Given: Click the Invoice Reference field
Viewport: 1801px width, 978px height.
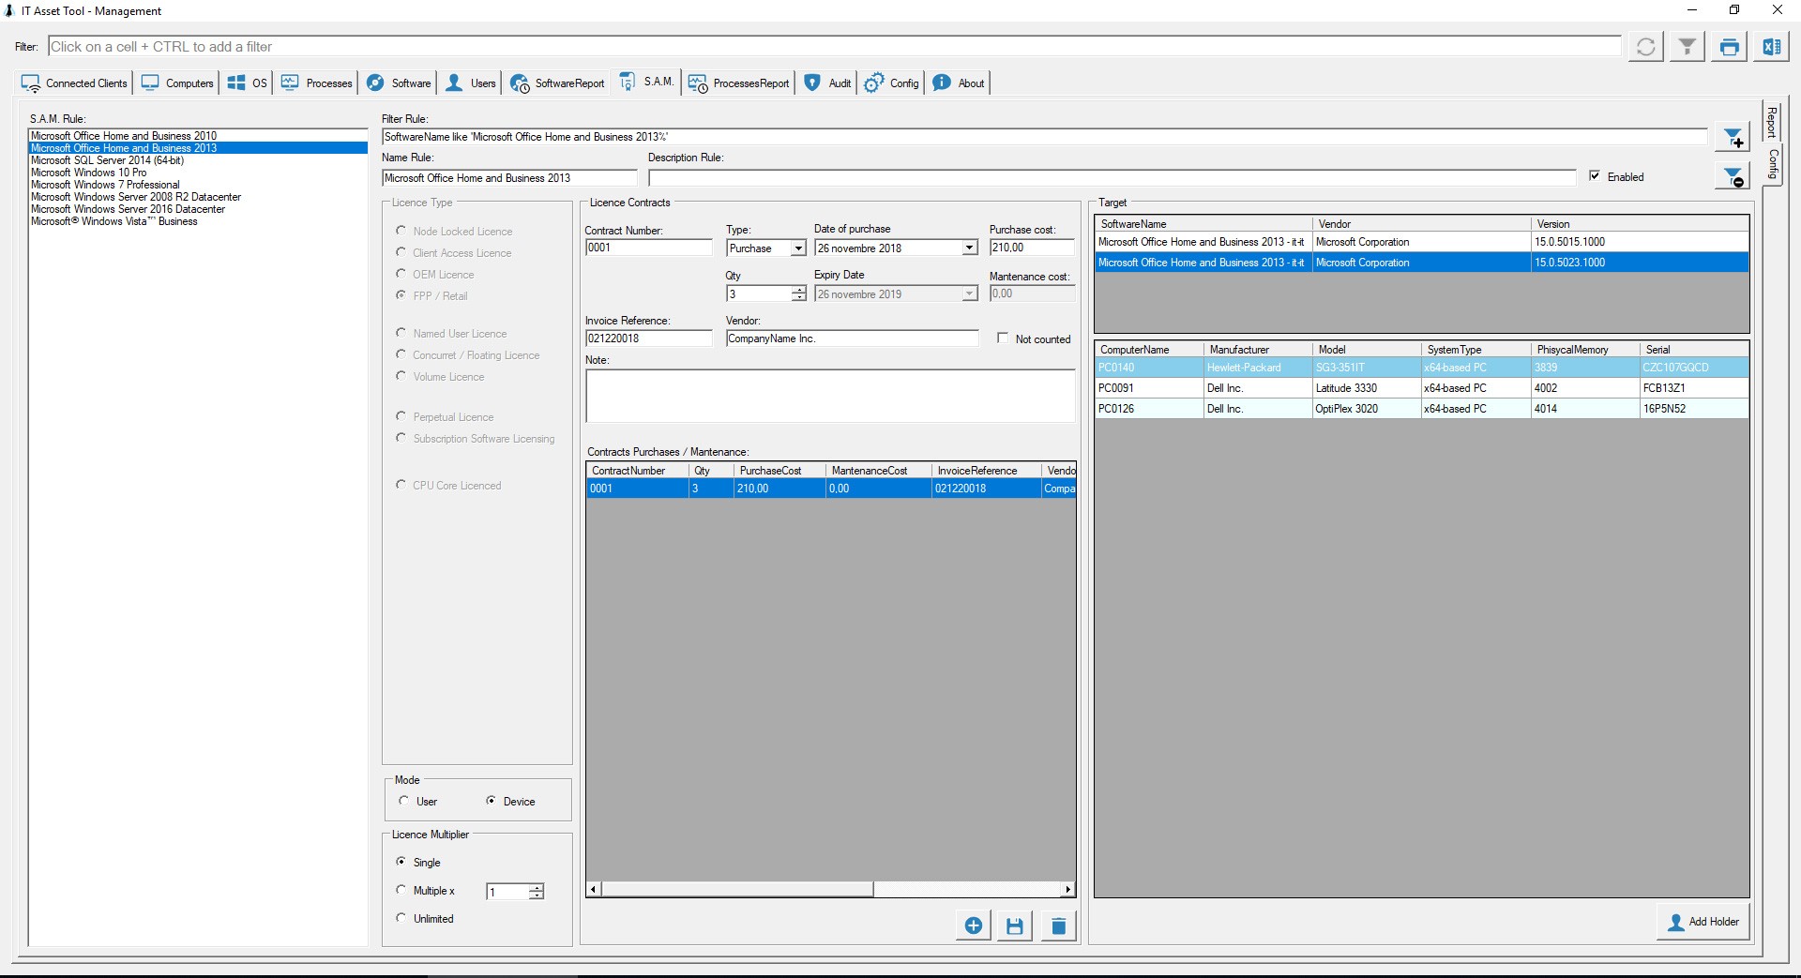Looking at the screenshot, I should click(648, 339).
